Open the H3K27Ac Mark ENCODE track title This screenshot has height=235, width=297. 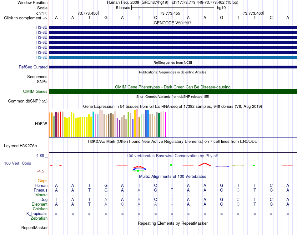(x=173, y=142)
